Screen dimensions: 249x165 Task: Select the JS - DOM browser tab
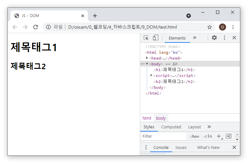tap(49, 16)
